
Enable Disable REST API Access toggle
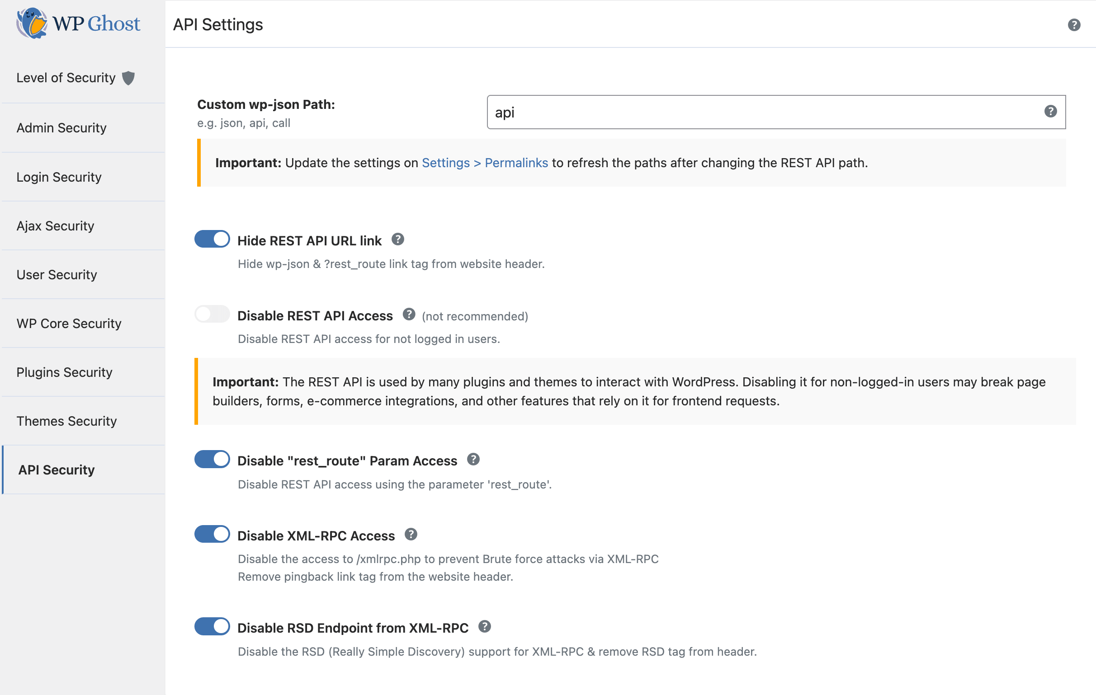pyautogui.click(x=212, y=315)
